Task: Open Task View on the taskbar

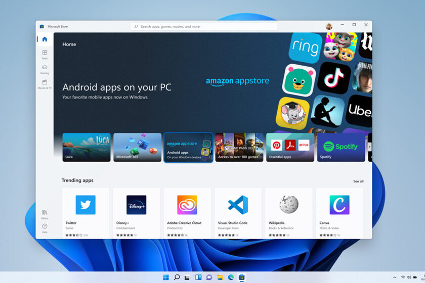Action: 187,277
